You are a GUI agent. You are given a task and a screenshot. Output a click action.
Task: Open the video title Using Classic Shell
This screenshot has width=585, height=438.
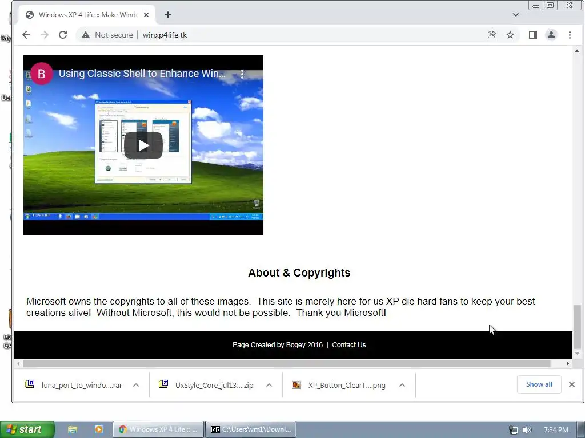tap(142, 74)
